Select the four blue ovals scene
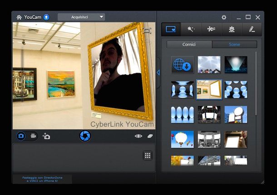This screenshot has height=195, width=277. point(183,115)
